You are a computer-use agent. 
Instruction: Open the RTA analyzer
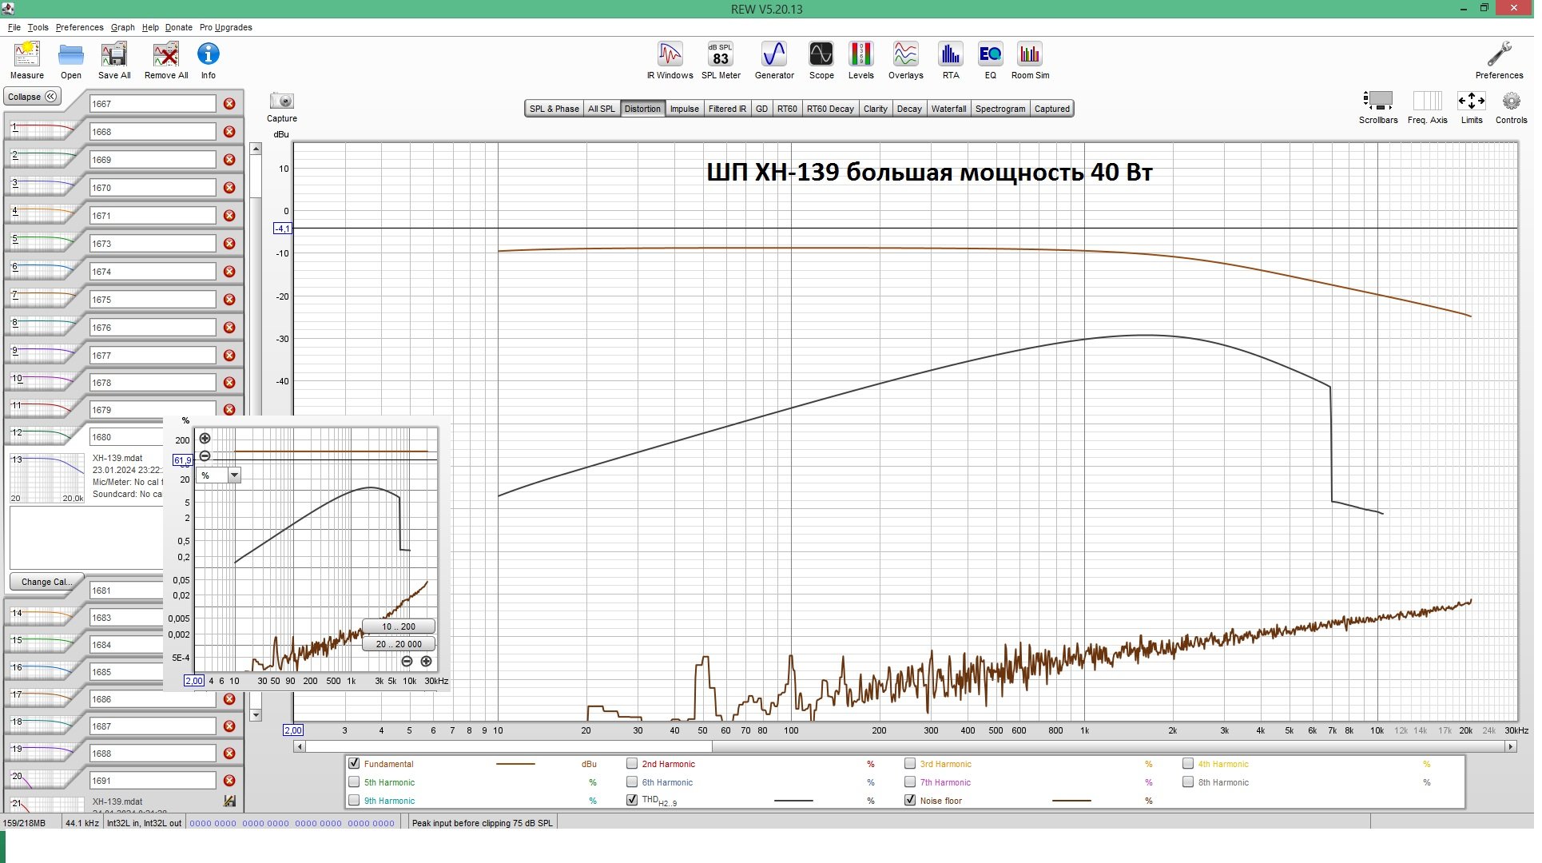coord(950,61)
